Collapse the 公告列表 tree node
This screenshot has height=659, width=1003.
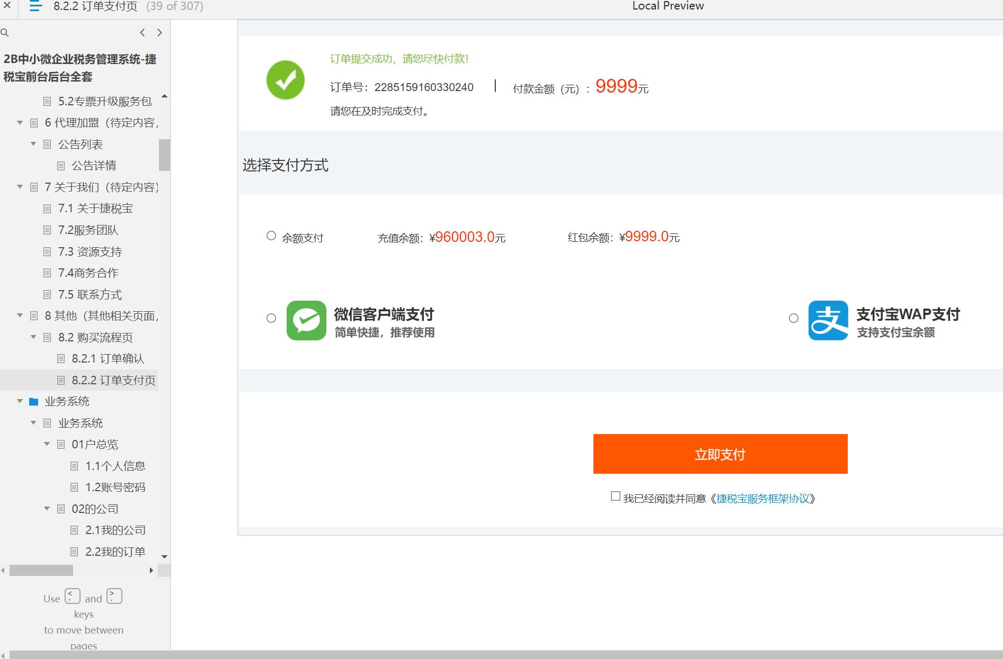coord(33,144)
